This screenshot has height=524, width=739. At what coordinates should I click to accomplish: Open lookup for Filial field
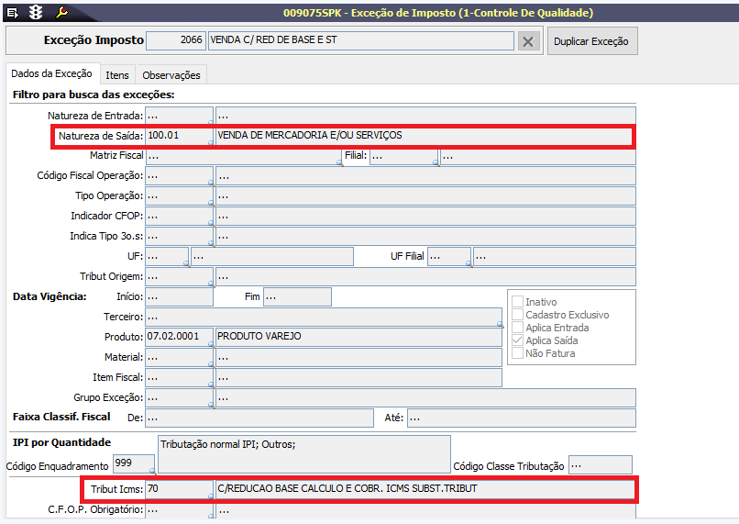pyautogui.click(x=436, y=162)
